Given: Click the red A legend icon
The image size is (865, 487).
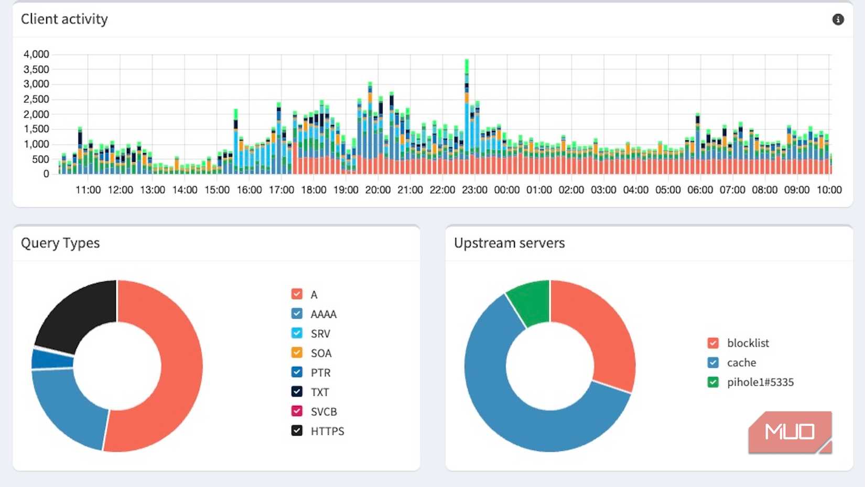Looking at the screenshot, I should pos(297,294).
